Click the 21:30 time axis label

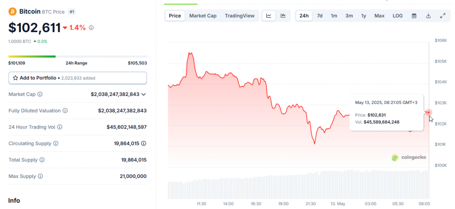point(311,204)
